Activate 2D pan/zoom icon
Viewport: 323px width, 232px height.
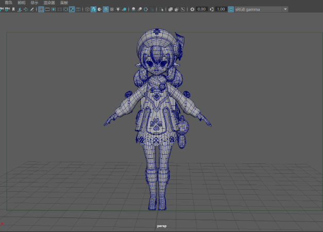26,9
